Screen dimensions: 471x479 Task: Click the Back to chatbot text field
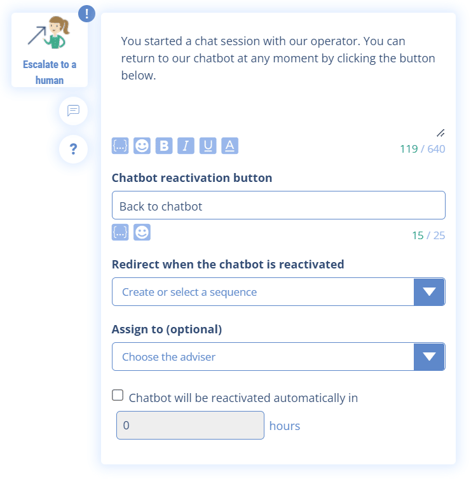[x=278, y=206]
